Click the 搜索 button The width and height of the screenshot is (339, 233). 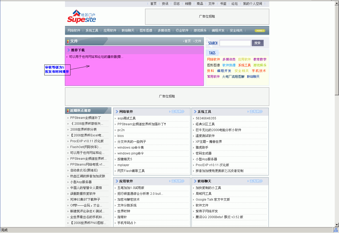(x=257, y=43)
